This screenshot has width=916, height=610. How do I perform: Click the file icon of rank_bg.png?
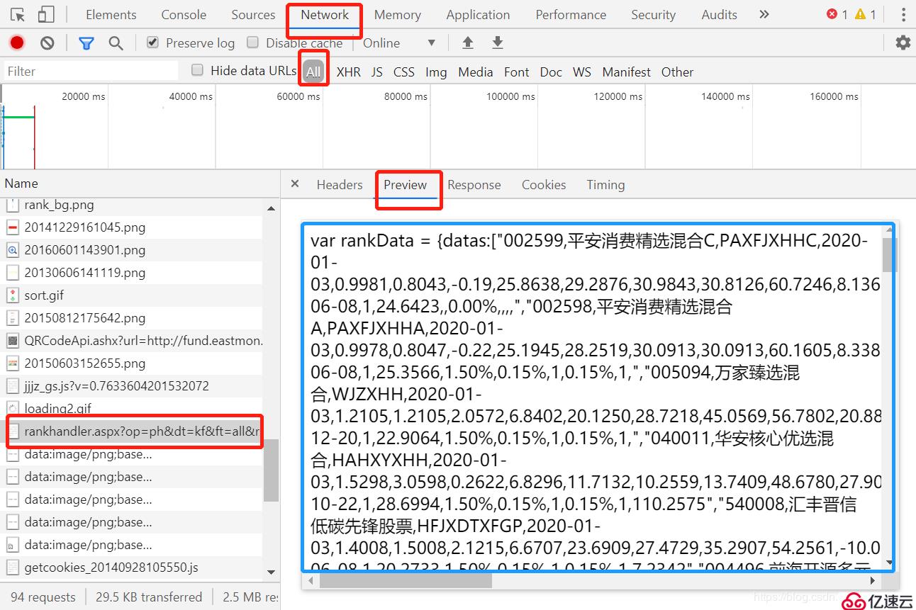point(12,205)
